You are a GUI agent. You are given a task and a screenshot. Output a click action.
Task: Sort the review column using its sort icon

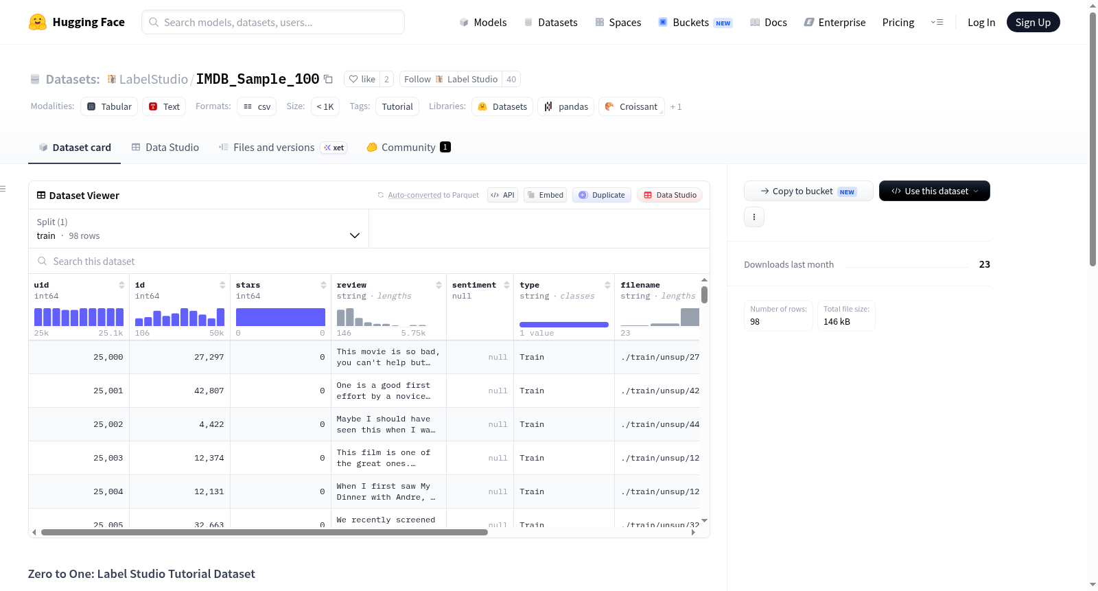click(439, 285)
